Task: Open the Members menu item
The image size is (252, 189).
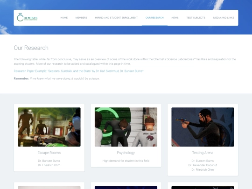Action: [81, 18]
